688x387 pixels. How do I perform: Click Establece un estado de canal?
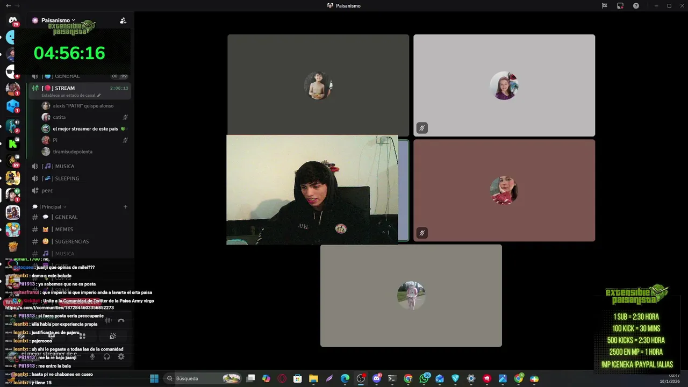(x=68, y=95)
